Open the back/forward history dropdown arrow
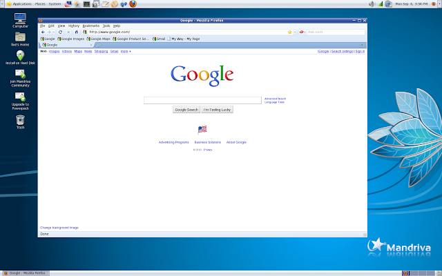 coord(54,32)
